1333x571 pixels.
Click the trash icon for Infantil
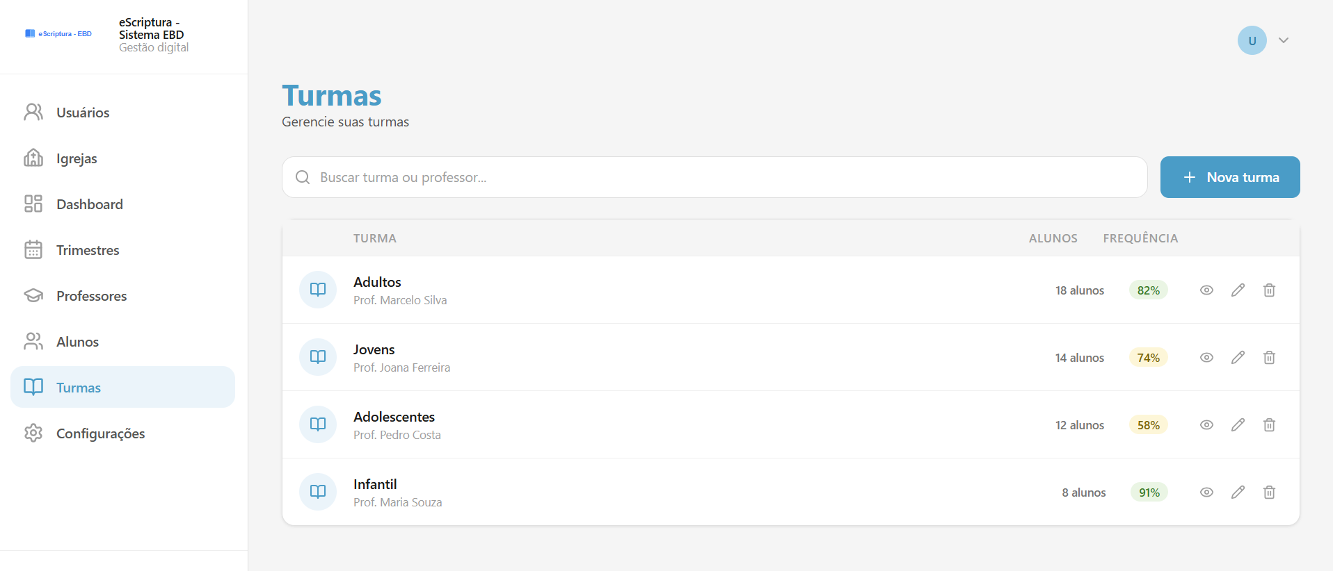(x=1269, y=493)
